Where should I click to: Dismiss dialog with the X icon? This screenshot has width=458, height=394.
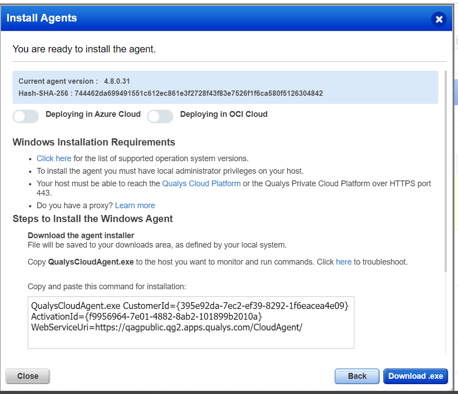coord(439,19)
